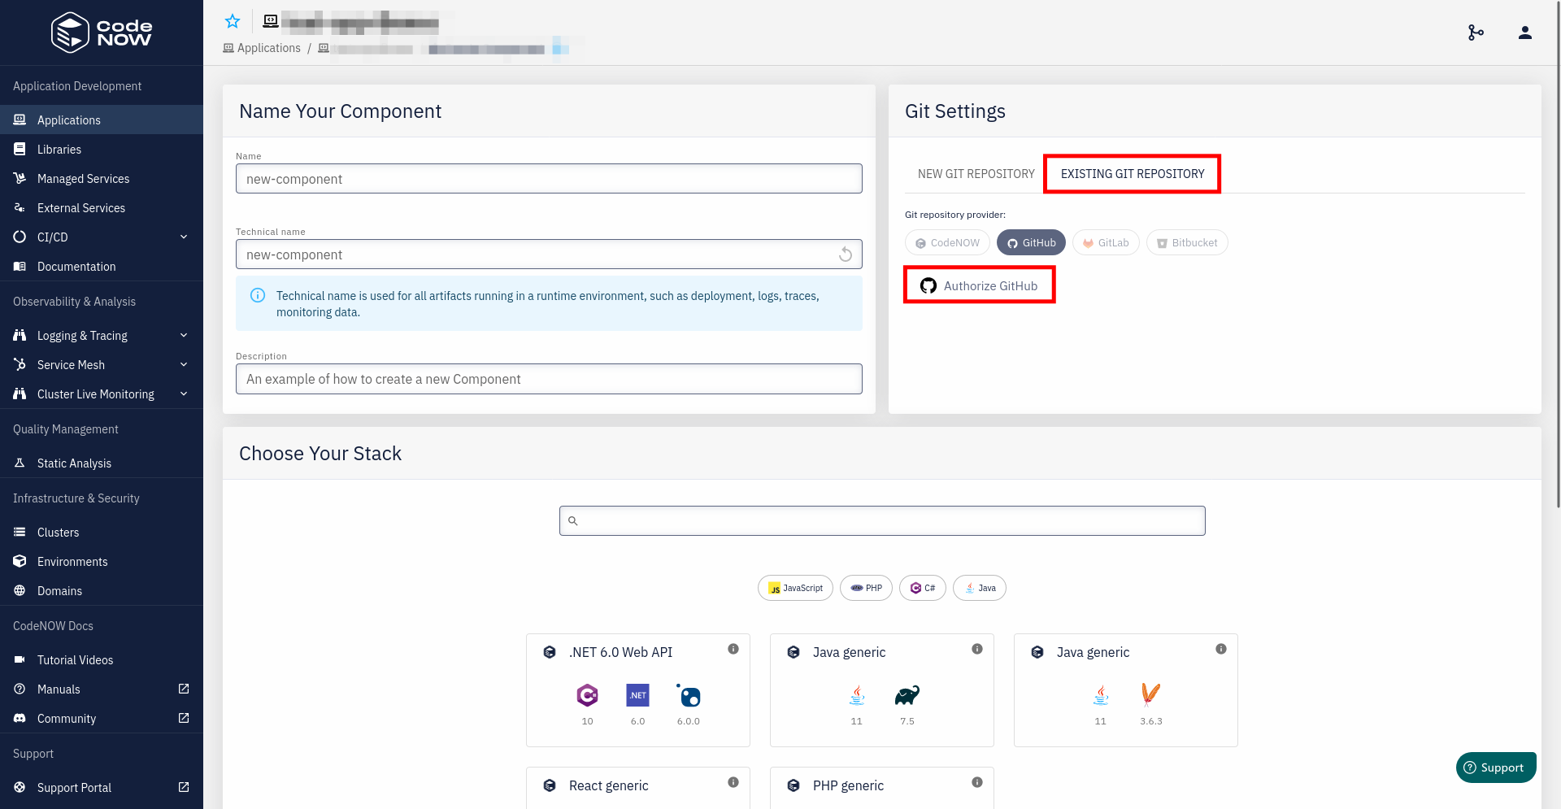1561x809 pixels.
Task: Choose the React generic stack card
Action: [x=638, y=788]
